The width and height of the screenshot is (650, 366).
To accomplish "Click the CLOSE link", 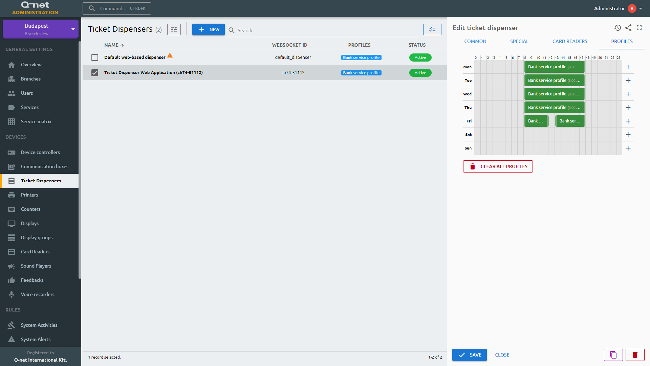I will pyautogui.click(x=502, y=355).
